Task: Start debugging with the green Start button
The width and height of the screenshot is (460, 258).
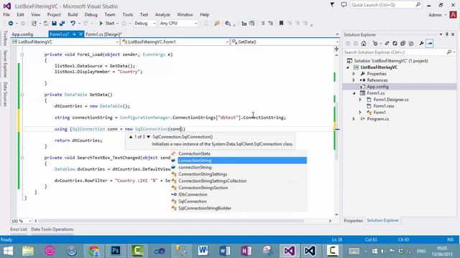Action: coord(107,23)
